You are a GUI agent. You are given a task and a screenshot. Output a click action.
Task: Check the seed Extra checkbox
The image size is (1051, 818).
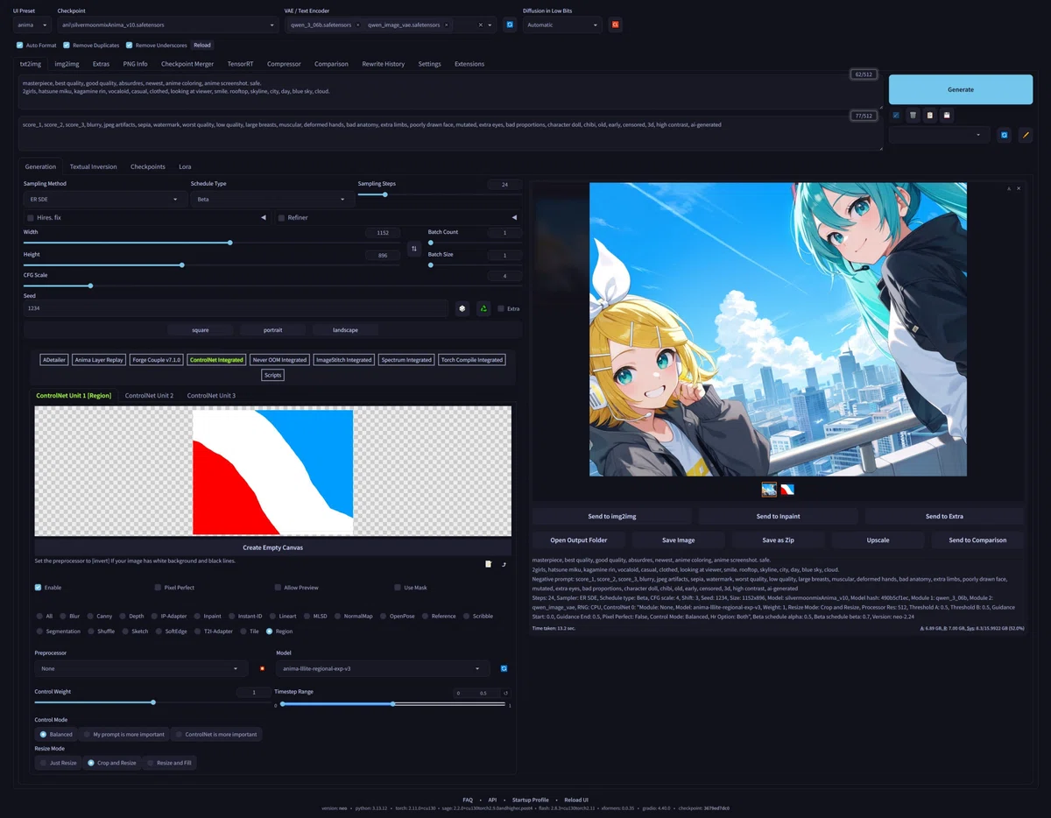coord(501,308)
